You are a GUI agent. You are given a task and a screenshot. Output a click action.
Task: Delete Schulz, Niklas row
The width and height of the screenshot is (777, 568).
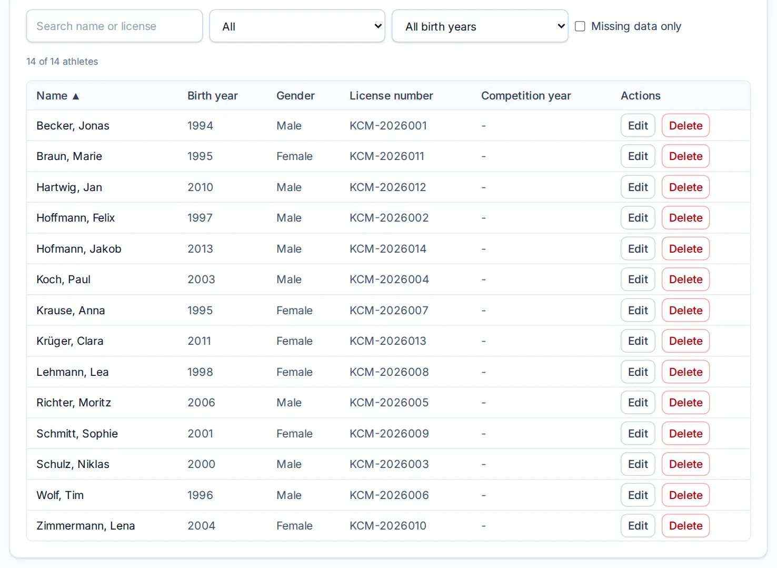click(x=685, y=464)
